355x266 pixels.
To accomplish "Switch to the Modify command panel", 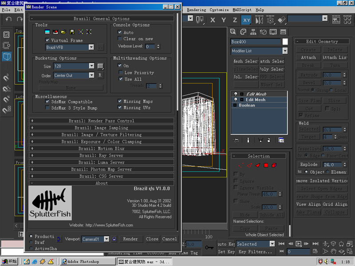I will 243,32.
